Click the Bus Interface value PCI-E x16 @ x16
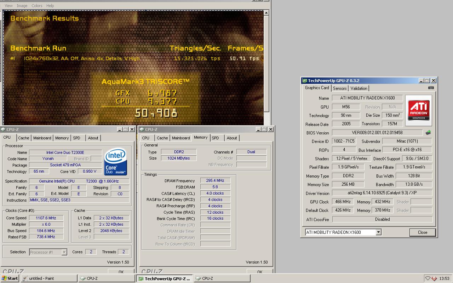 point(407,150)
